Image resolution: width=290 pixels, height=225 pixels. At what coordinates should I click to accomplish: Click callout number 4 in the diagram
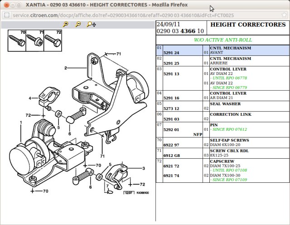pos(30,98)
